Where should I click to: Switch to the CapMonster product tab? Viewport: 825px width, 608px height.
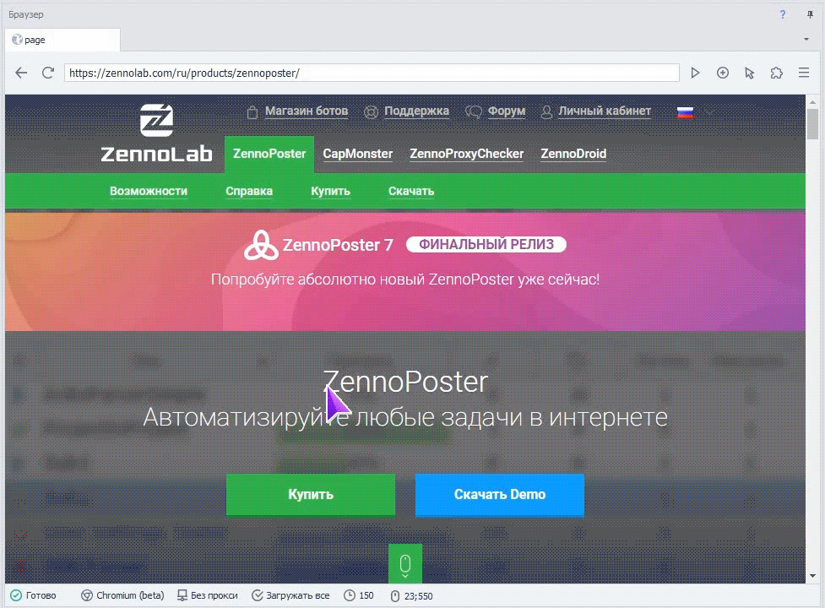[x=358, y=154]
